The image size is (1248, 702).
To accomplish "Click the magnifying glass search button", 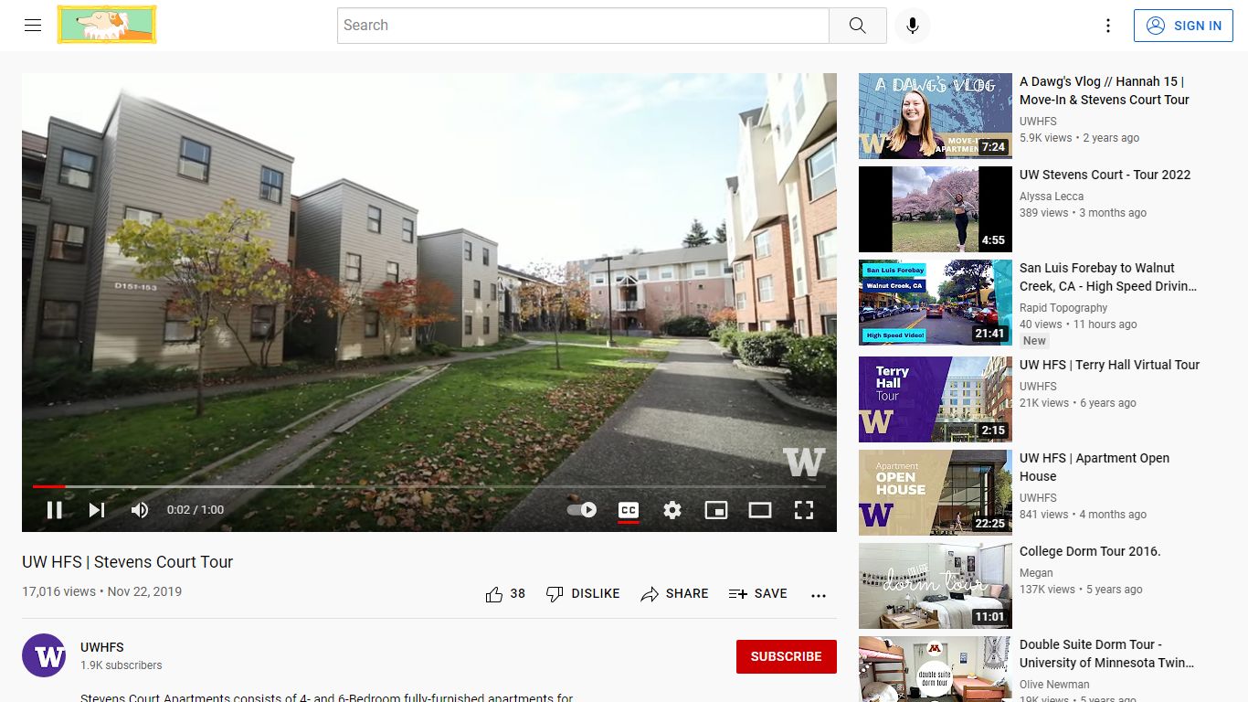I will pos(857,26).
